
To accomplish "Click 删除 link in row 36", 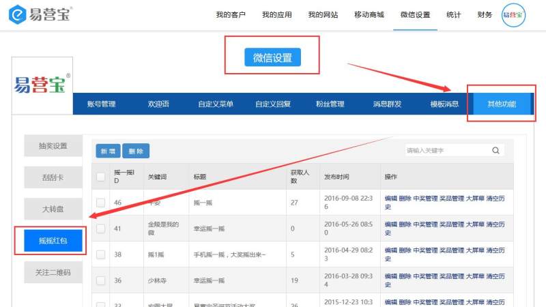I will click(x=405, y=276).
